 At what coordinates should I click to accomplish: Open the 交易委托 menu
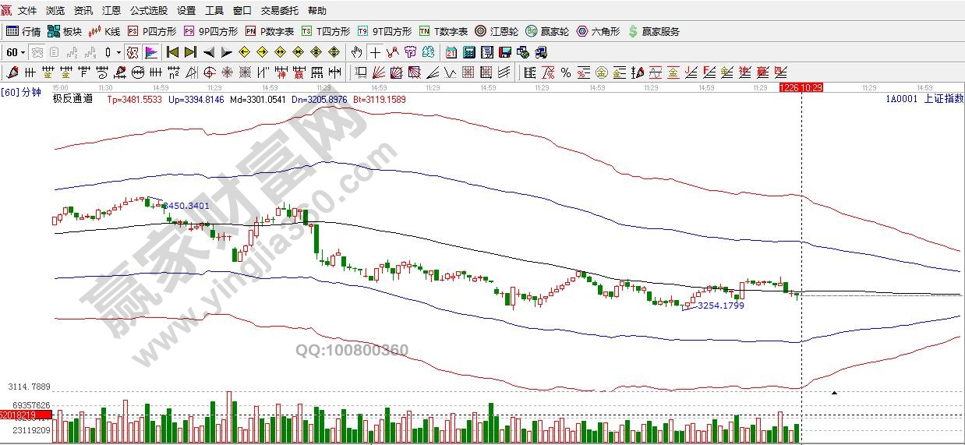280,11
